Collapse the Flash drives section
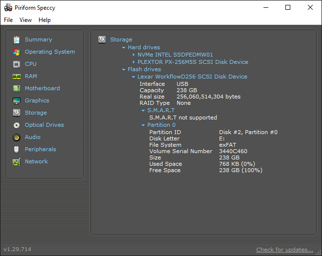This screenshot has width=322, height=256. click(x=124, y=69)
